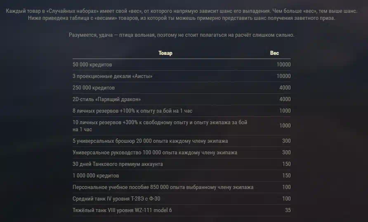Click the 2D-стиль «Парящий дракон» entry
This screenshot has height=222, width=368.
click(x=106, y=99)
